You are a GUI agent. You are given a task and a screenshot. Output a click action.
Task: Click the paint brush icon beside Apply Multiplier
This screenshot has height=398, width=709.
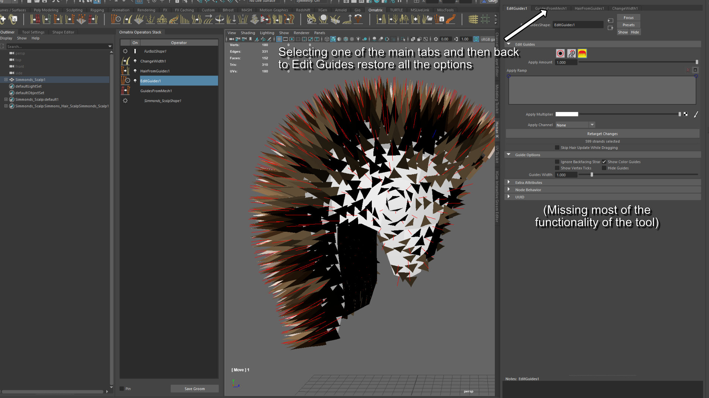point(696,114)
